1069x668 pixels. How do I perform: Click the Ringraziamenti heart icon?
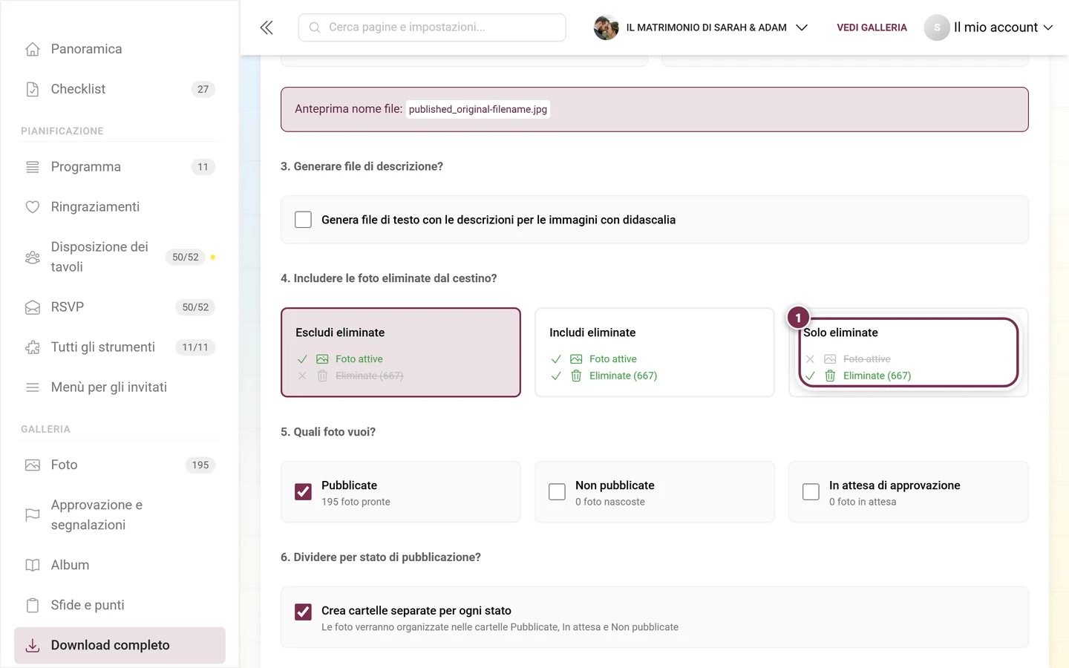33,207
